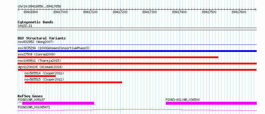This screenshot has height=114, width=265.
Task: Select the 89417000 ruler coordinate
Action: tap(60, 12)
